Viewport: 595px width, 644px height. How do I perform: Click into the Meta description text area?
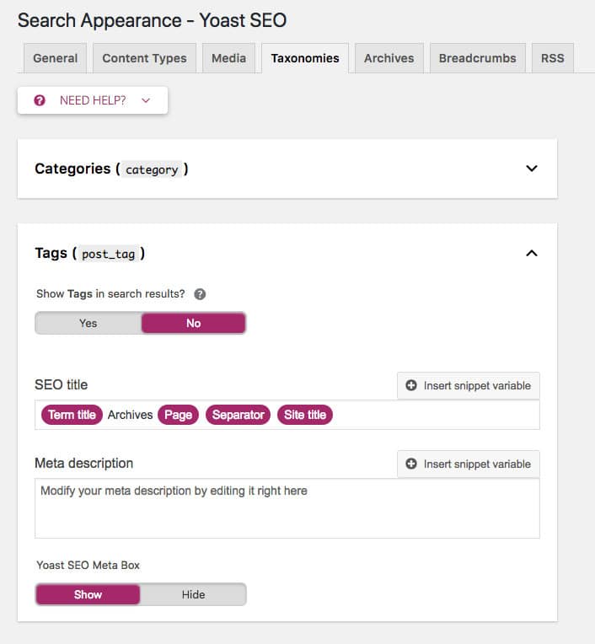click(x=287, y=508)
